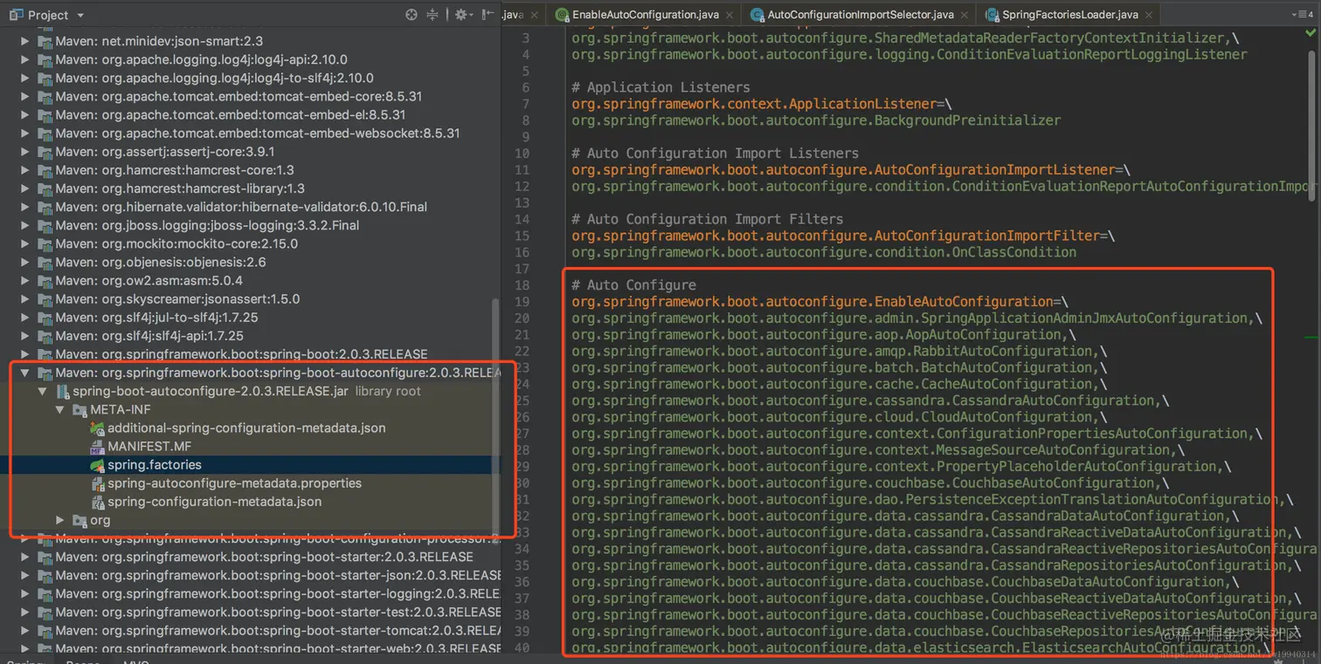Screen dimensions: 1321x664
Task: Close the EnableAutoConfiguration.java tab
Action: 730,15
